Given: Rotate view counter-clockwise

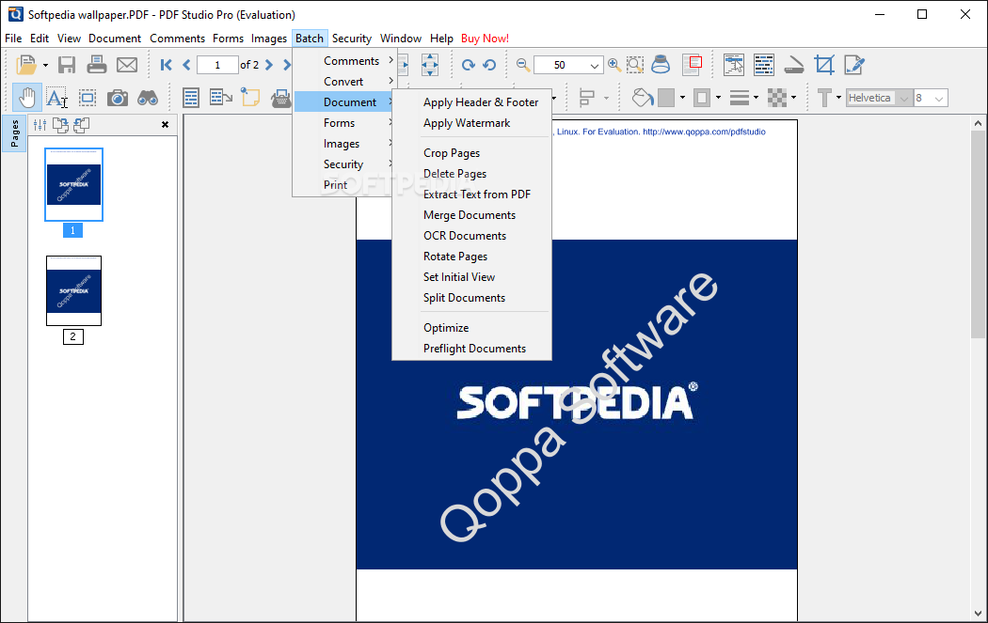Looking at the screenshot, I should click(x=489, y=65).
